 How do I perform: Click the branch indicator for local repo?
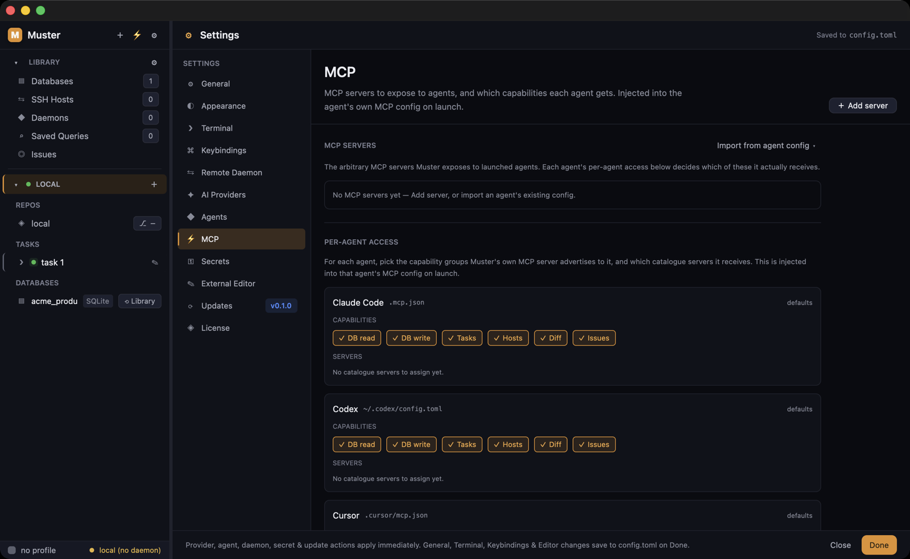pyautogui.click(x=147, y=223)
